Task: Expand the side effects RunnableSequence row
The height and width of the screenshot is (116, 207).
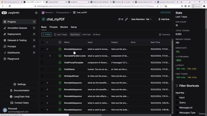Action: pos(47,96)
